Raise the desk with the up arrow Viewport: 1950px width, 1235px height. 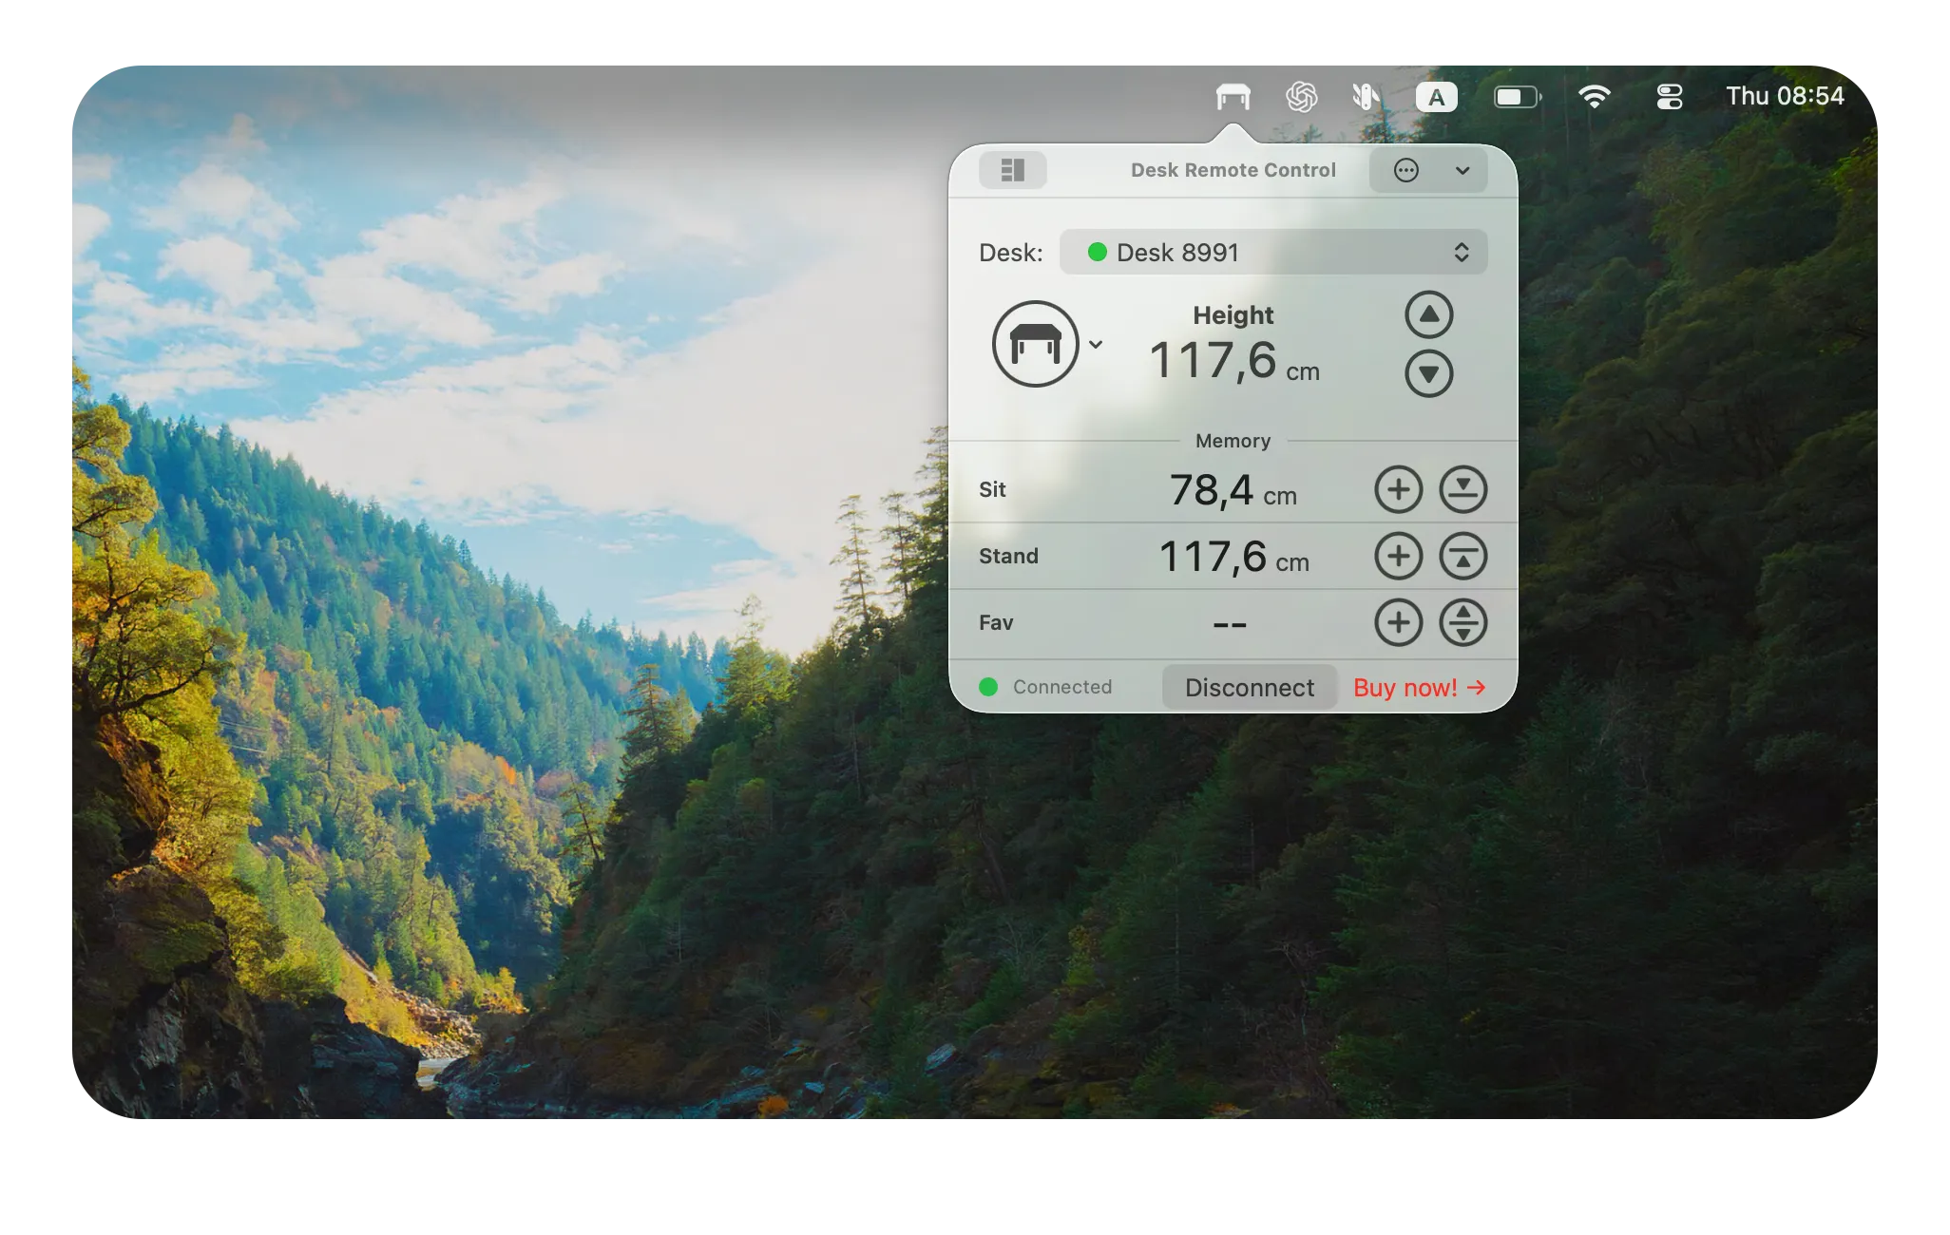1428,314
